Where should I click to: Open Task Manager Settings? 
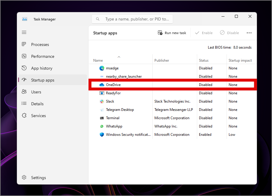coord(53,178)
